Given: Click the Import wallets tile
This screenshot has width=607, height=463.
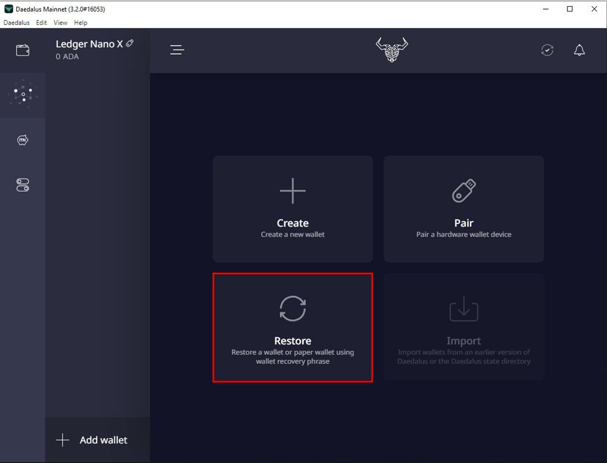Looking at the screenshot, I should [x=464, y=328].
